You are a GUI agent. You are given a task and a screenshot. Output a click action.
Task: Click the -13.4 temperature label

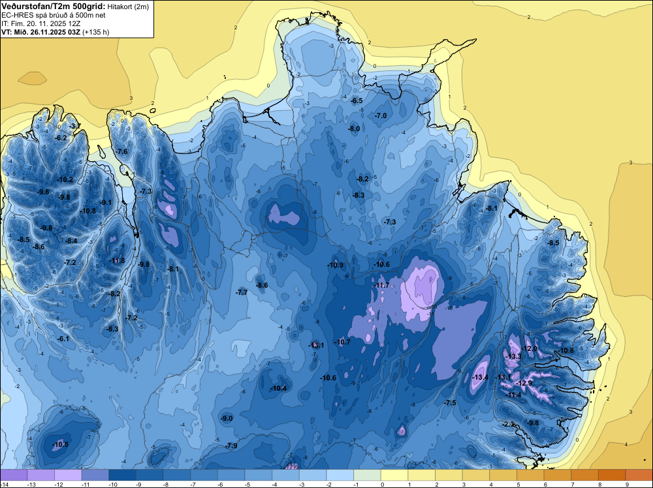[x=480, y=377]
